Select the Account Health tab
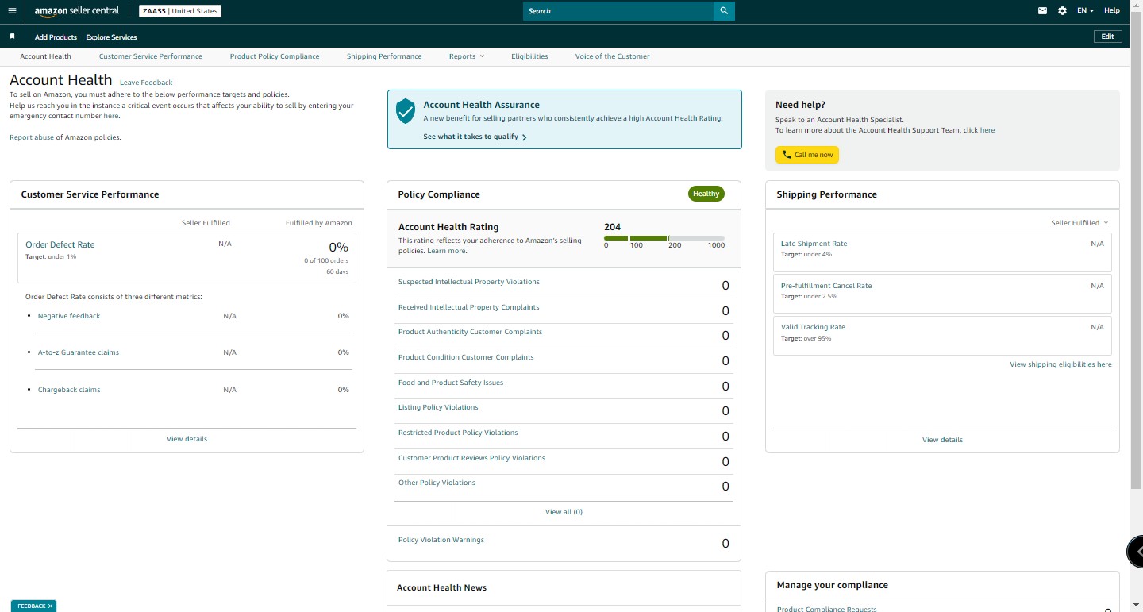Image resolution: width=1143 pixels, height=612 pixels. coord(46,56)
